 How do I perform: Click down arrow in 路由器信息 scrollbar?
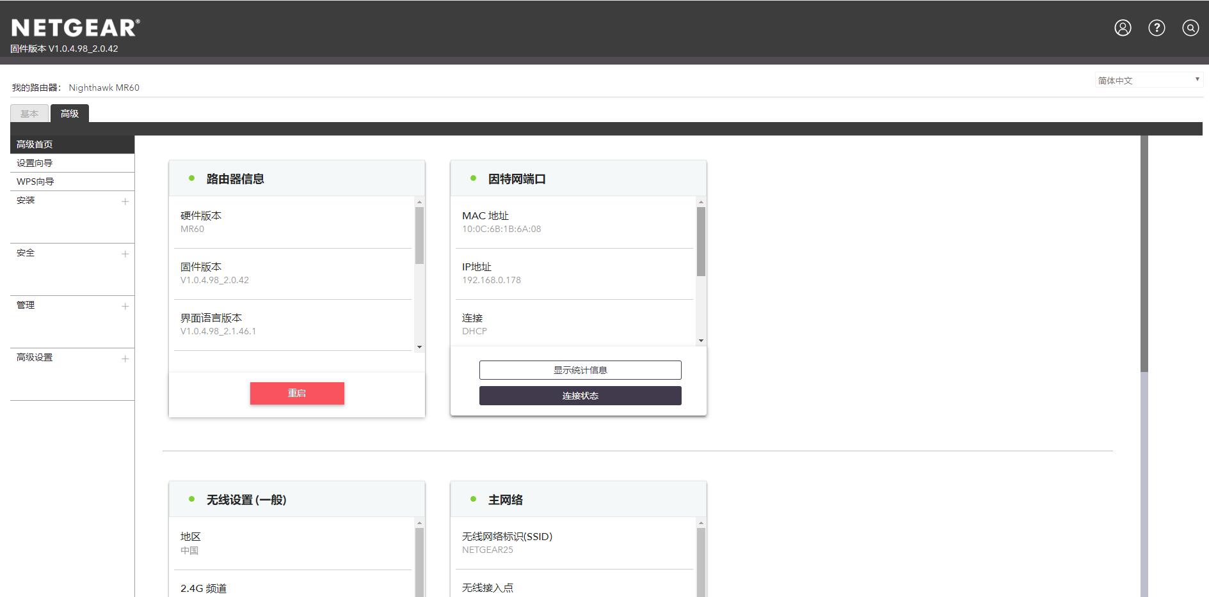point(419,347)
